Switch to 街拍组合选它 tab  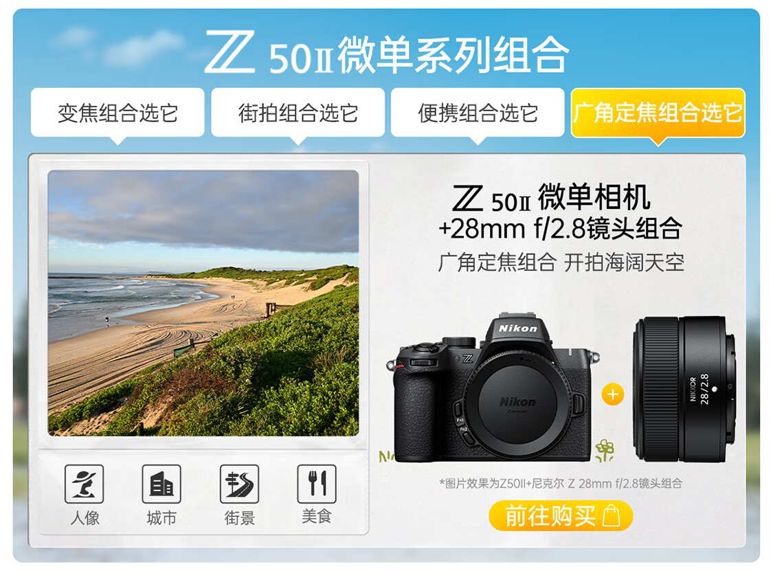pos(298,113)
